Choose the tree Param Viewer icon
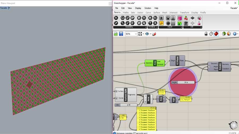 click(186, 23)
